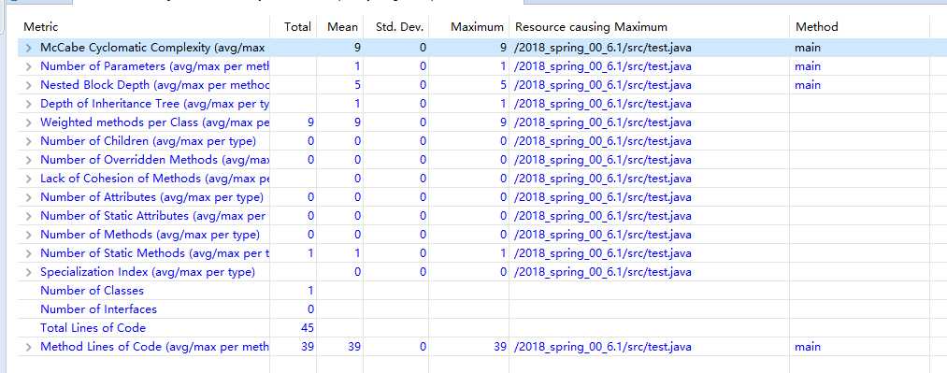
Task: Select McCabe Cyclomatic Complexity metric text
Action: [x=152, y=48]
